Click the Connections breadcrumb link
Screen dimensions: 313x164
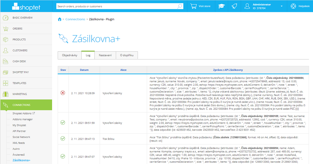click(x=75, y=19)
